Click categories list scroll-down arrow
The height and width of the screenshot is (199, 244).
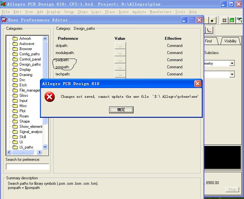[x=45, y=147]
